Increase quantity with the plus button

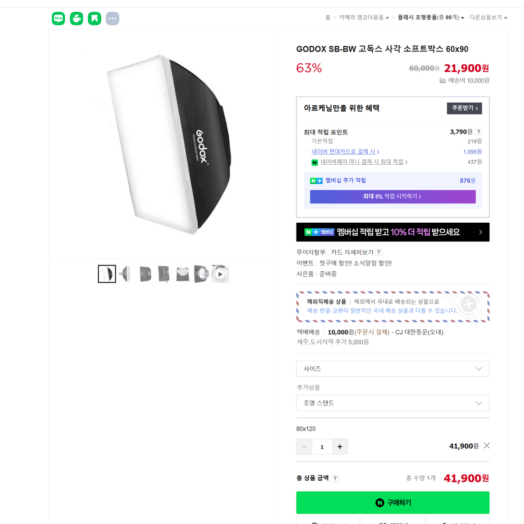click(340, 447)
